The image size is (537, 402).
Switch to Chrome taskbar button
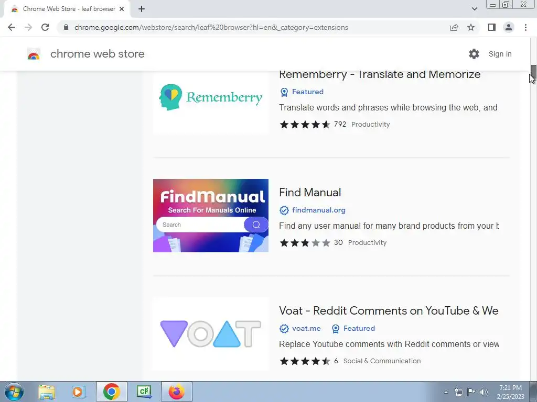click(x=111, y=392)
